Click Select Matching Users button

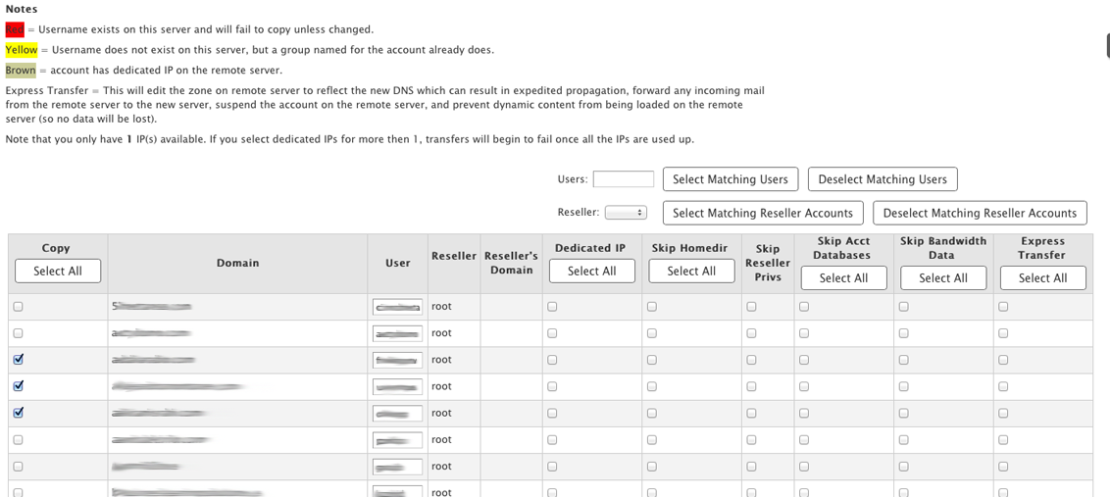pyautogui.click(x=730, y=179)
